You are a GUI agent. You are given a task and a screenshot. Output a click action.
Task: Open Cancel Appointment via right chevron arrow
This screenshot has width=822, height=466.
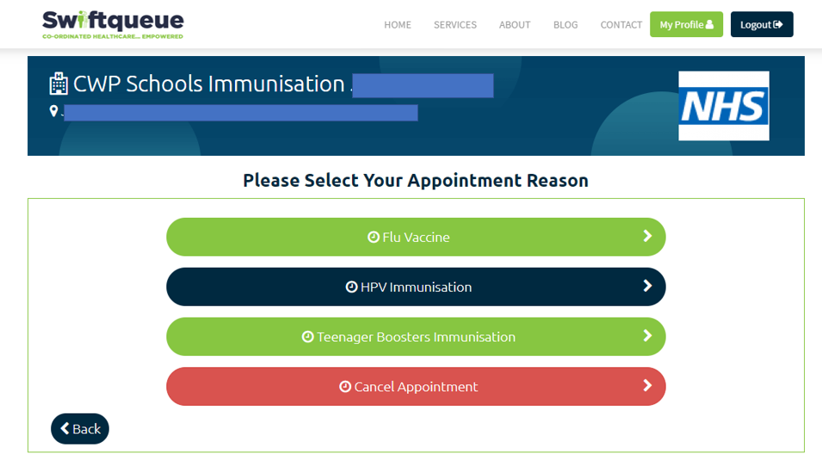[x=647, y=386]
